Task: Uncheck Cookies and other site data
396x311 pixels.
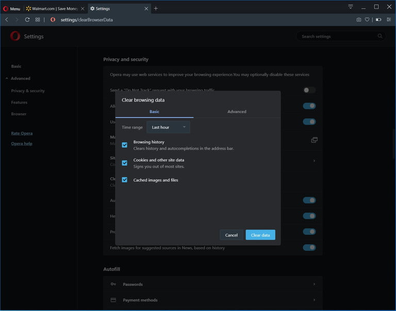Action: point(124,163)
